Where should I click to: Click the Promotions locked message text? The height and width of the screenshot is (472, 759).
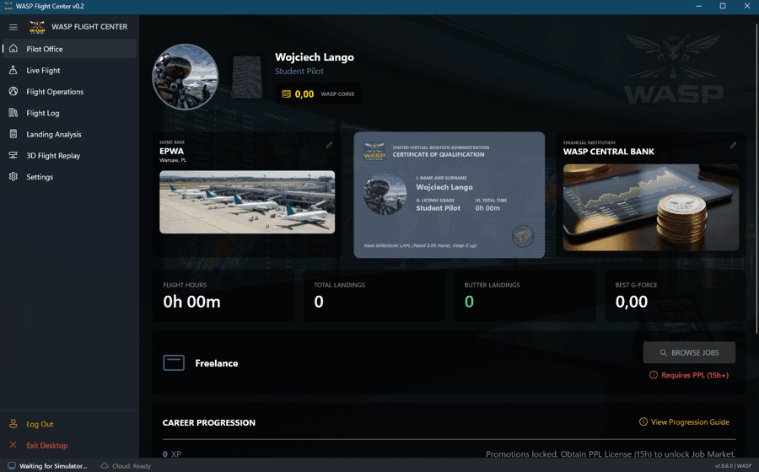click(x=611, y=454)
